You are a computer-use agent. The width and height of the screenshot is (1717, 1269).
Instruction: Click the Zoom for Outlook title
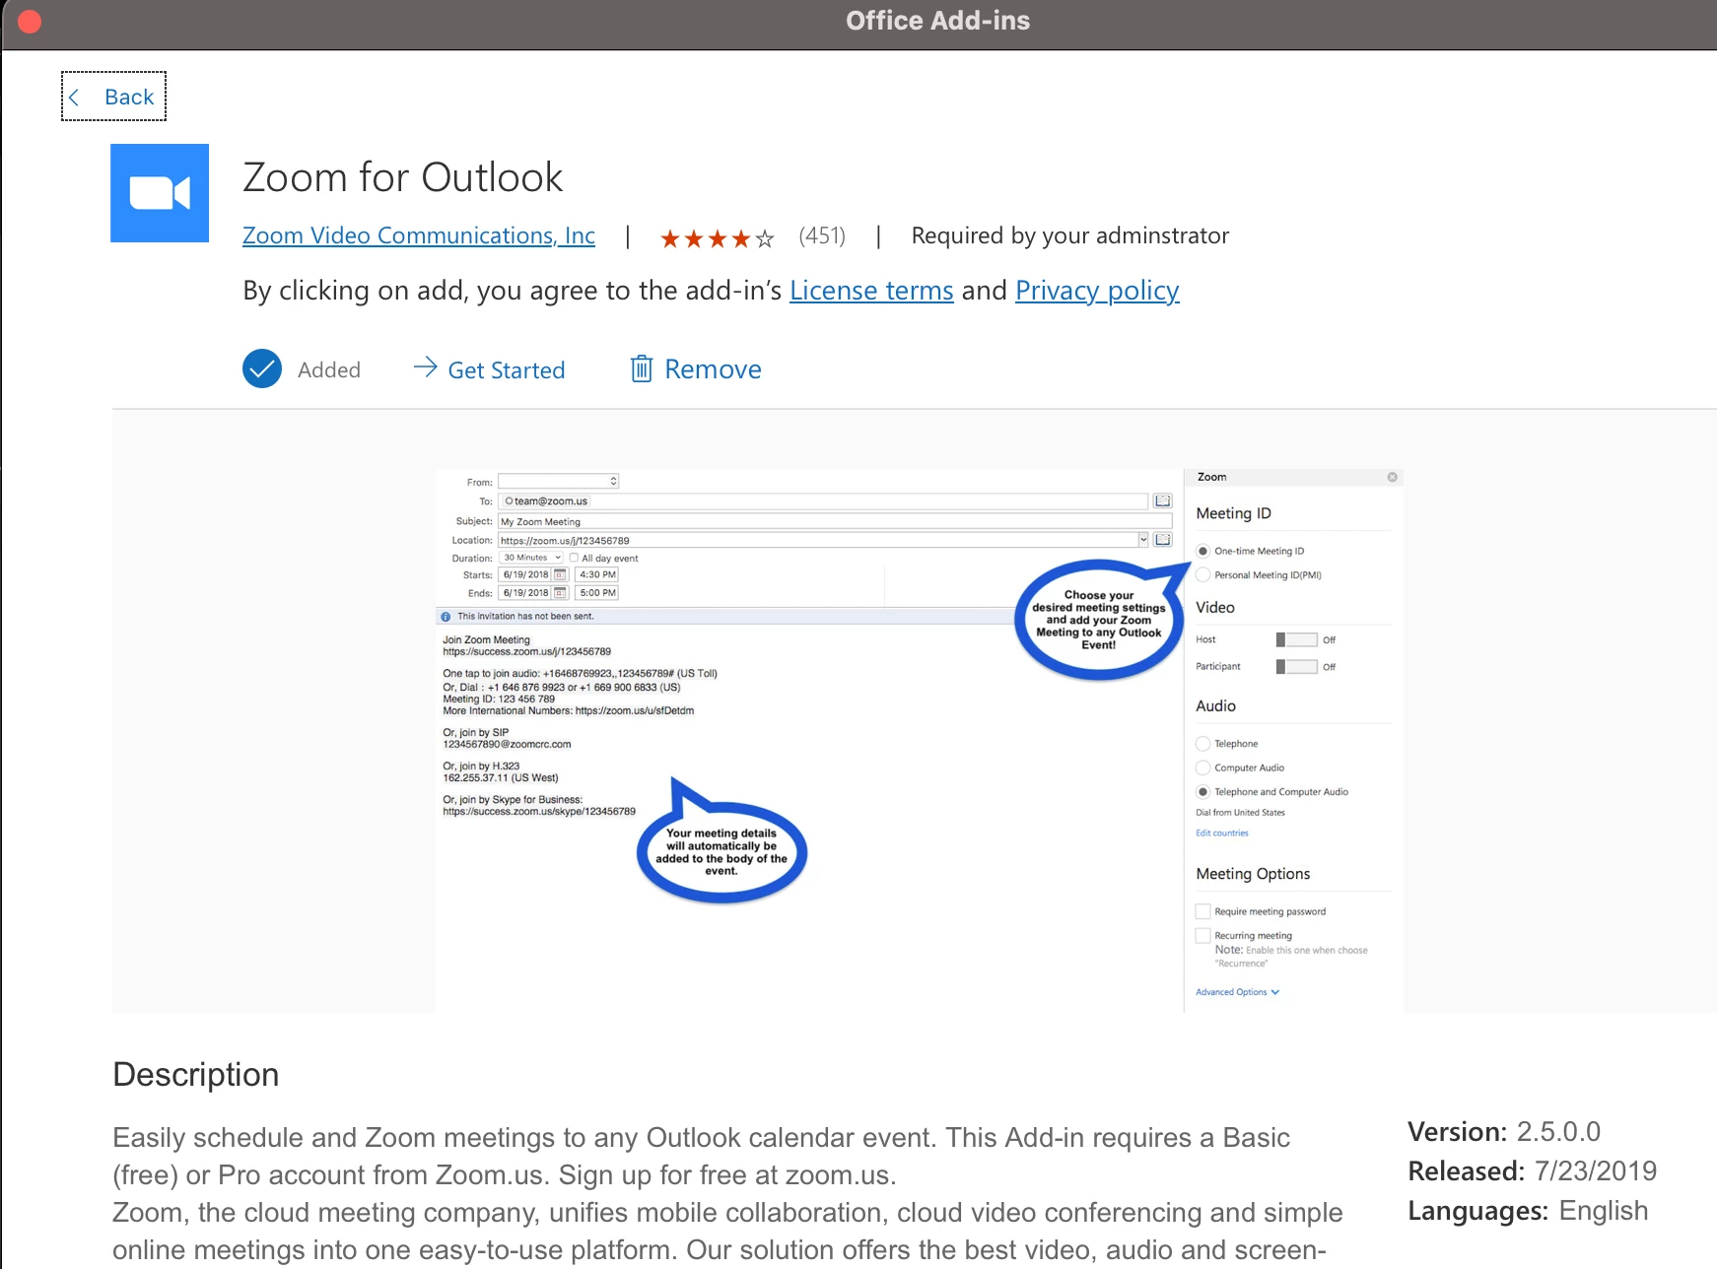pos(403,177)
